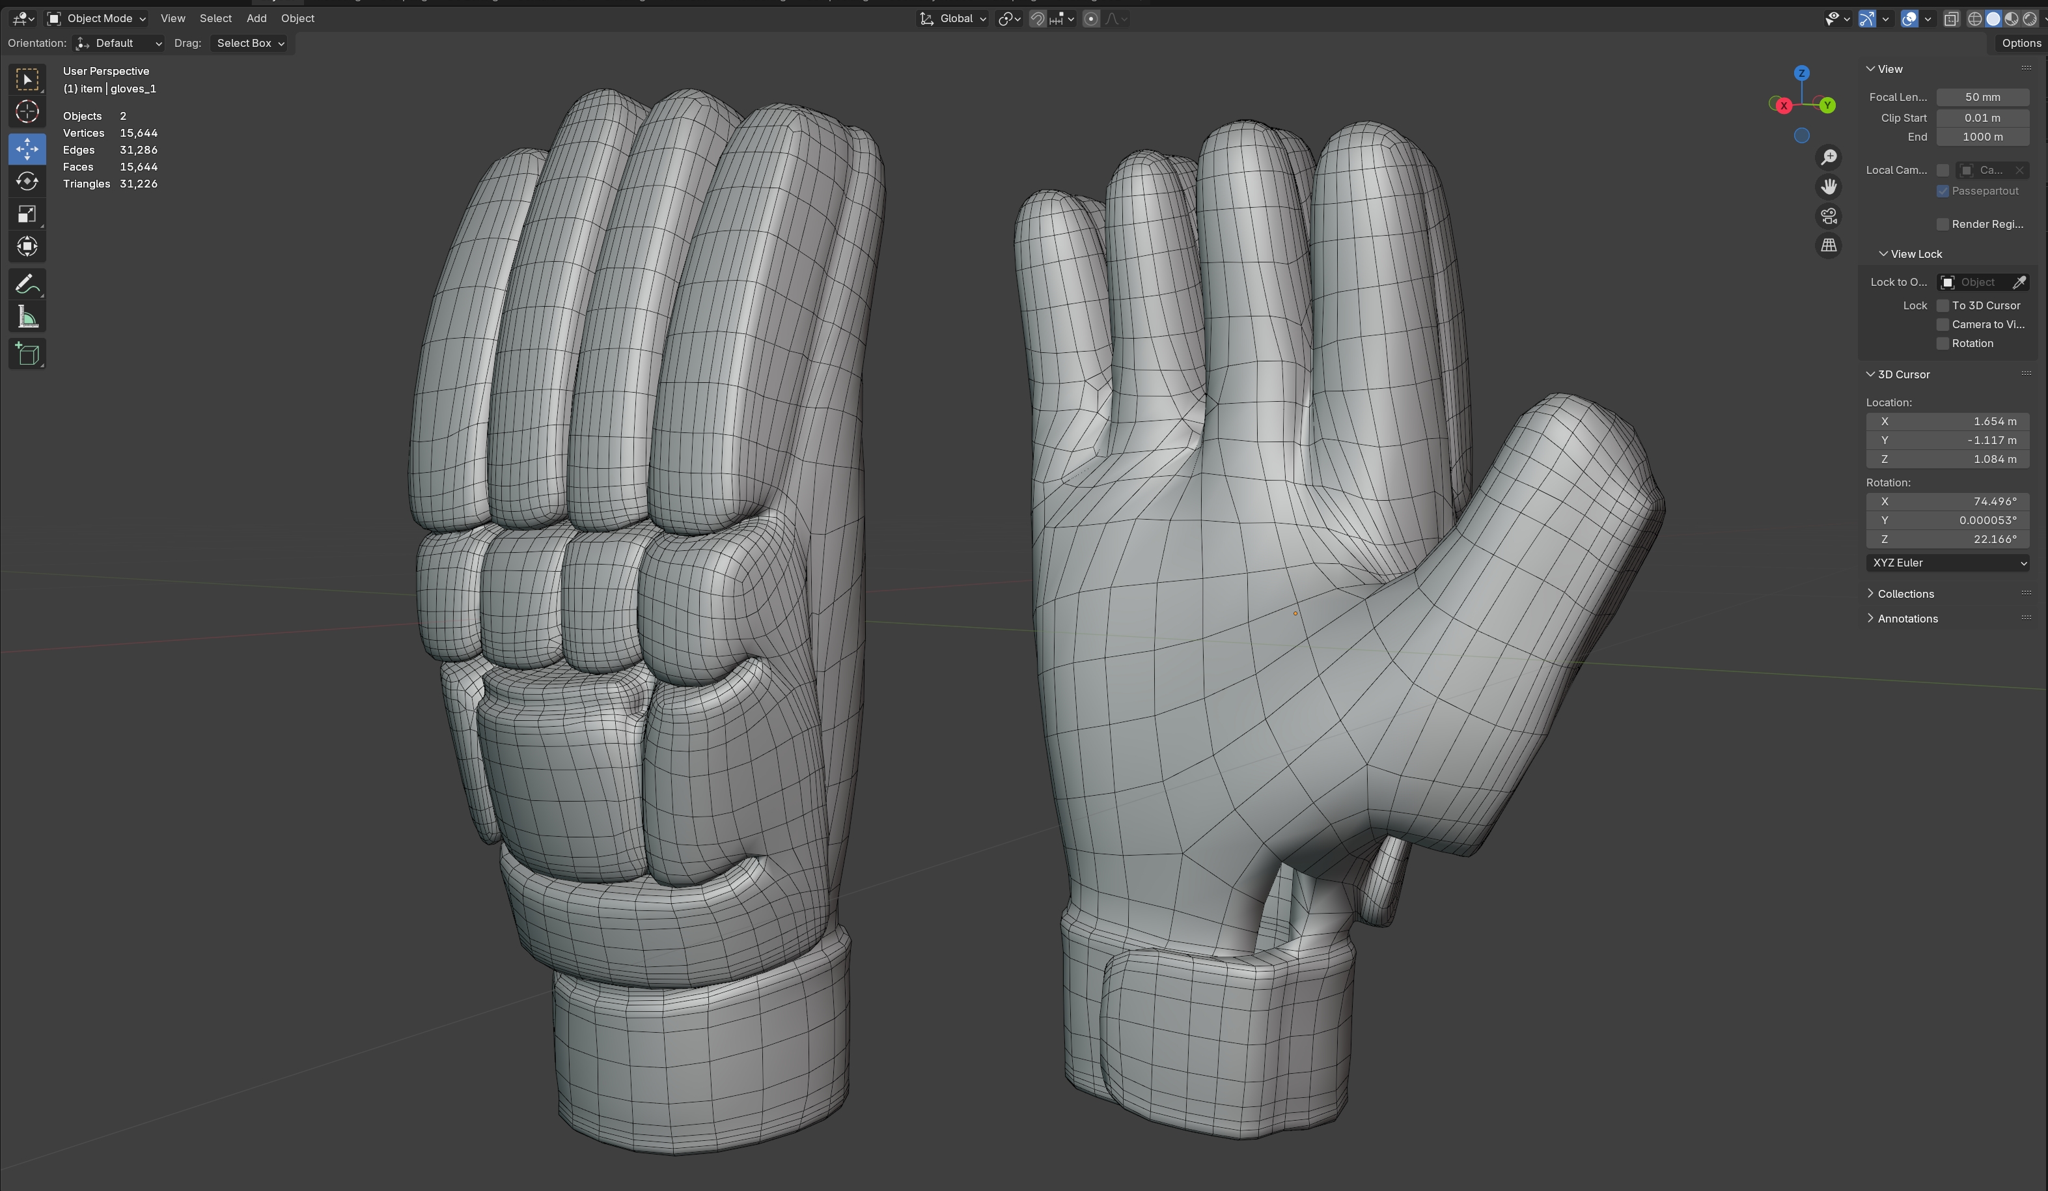Enable the Render Region checkbox
Image resolution: width=2048 pixels, height=1191 pixels.
(1943, 225)
